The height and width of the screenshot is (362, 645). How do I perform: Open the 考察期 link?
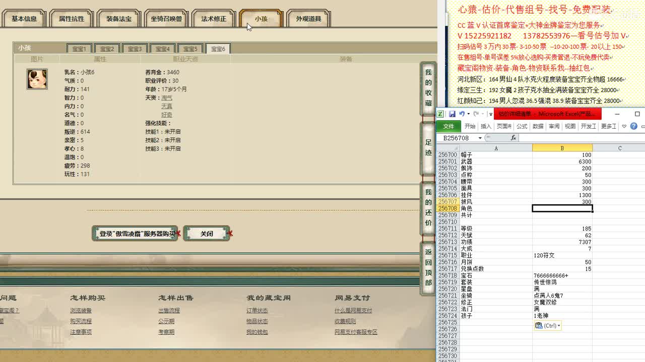tap(166, 332)
